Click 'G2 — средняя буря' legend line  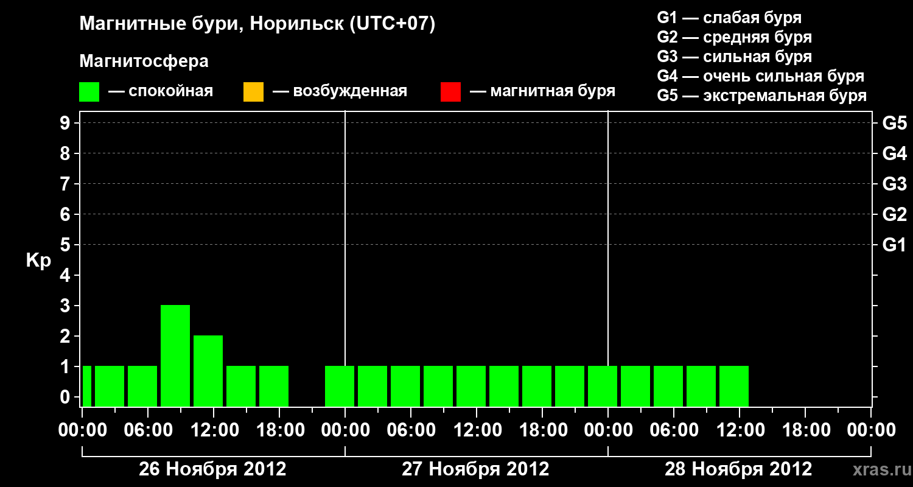[x=734, y=37]
